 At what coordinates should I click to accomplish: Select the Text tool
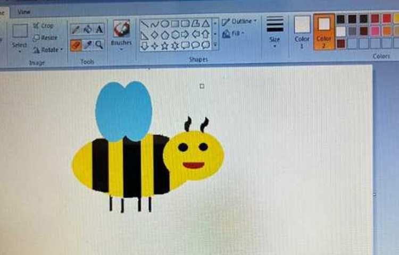[x=99, y=29]
